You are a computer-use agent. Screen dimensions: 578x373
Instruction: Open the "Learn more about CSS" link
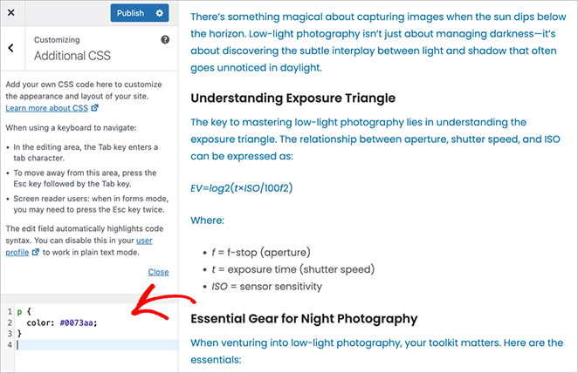tap(47, 108)
